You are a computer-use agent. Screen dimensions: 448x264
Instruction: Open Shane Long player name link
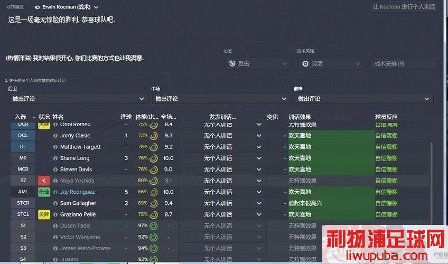75,158
